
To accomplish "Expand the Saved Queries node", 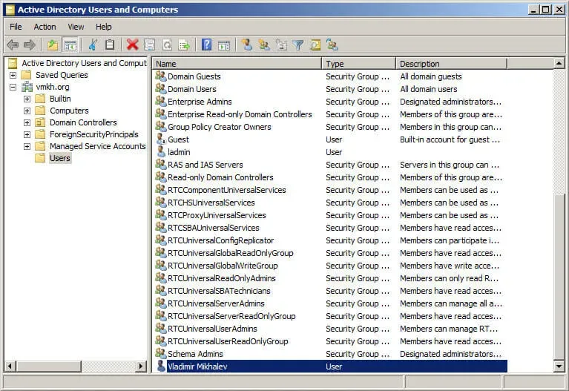I will click(x=13, y=75).
